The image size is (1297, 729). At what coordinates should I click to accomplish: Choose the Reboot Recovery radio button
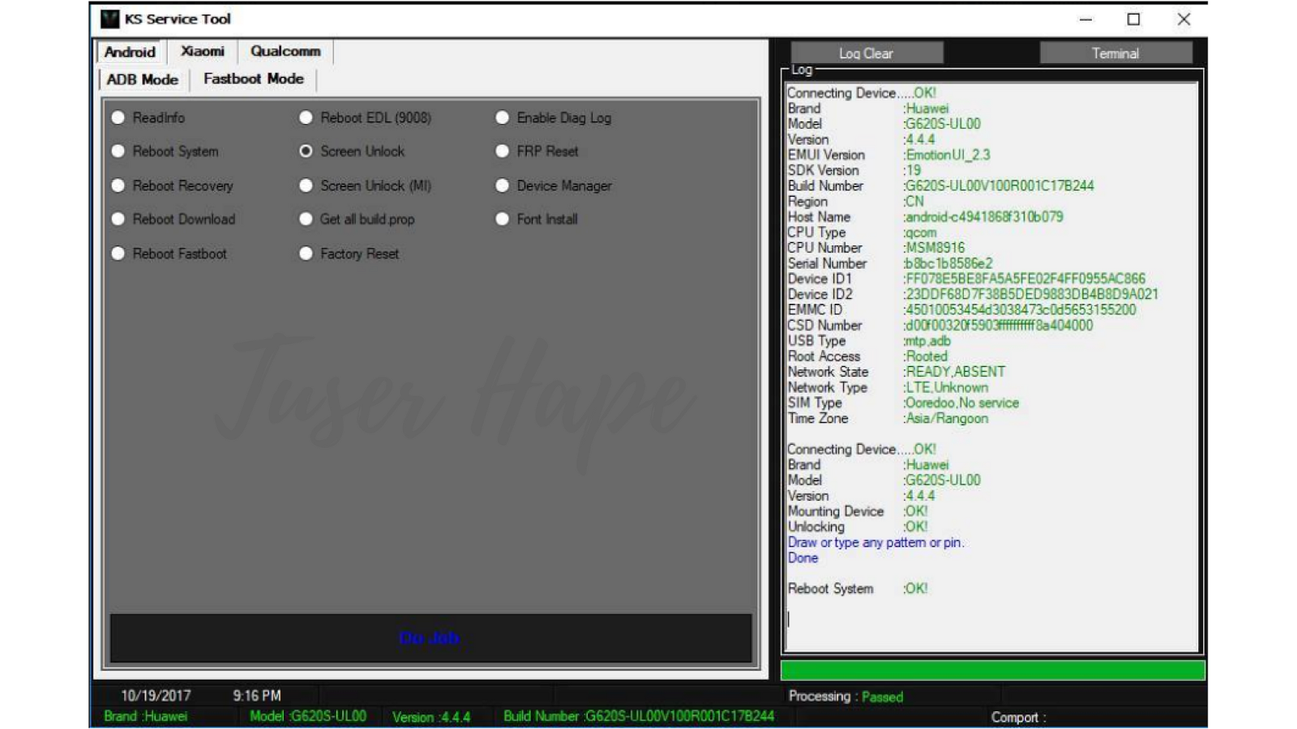click(118, 185)
